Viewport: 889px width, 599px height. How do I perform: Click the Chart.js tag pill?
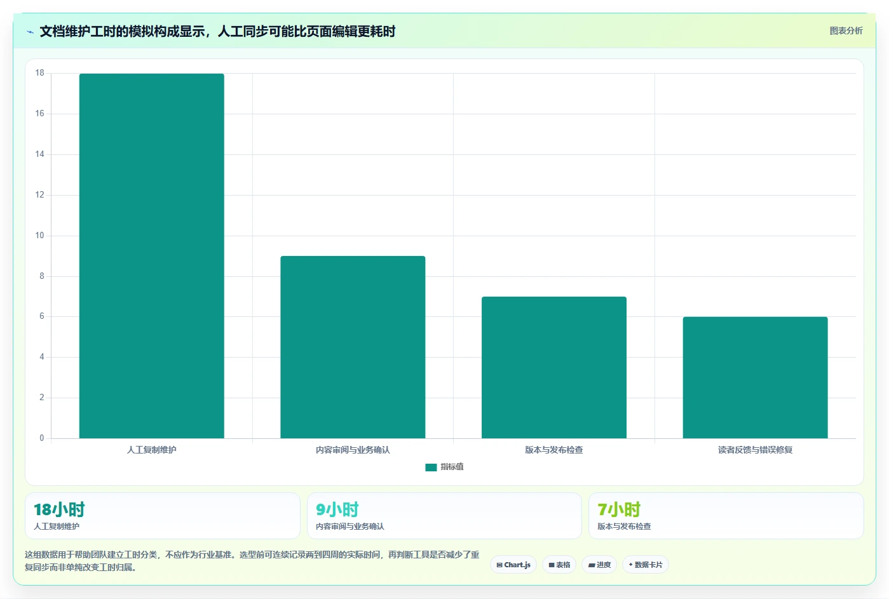[x=513, y=565]
